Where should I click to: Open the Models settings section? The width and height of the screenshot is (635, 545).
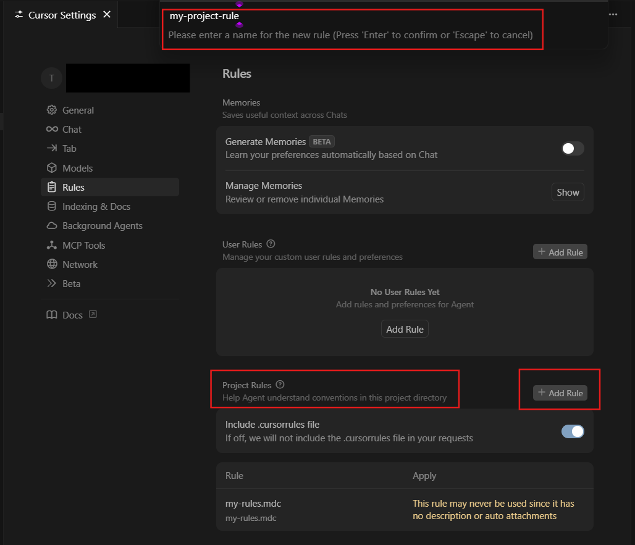110,168
